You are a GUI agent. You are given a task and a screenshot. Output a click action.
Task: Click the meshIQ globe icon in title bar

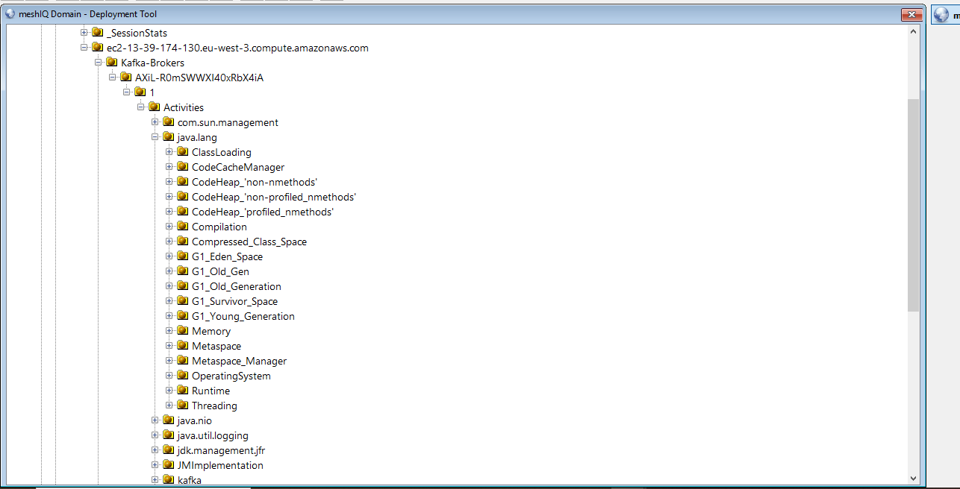pos(10,14)
